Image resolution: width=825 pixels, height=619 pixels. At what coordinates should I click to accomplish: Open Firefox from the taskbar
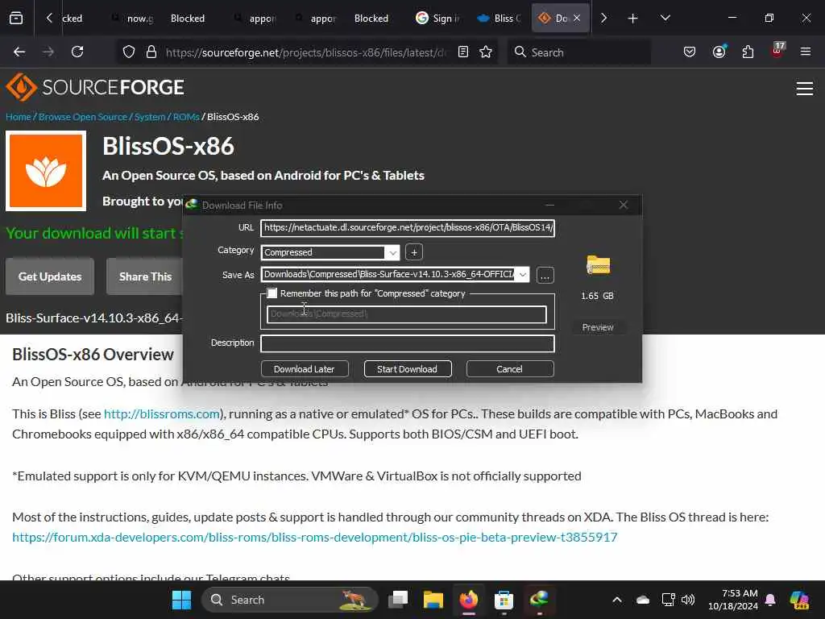coord(468,600)
